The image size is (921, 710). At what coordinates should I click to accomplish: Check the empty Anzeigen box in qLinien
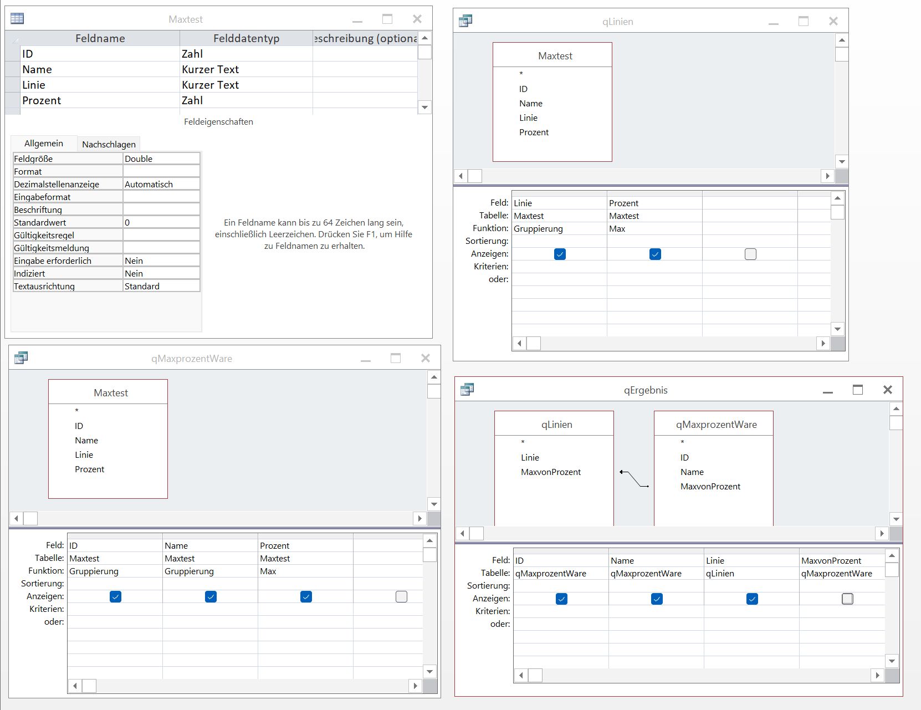(x=750, y=254)
